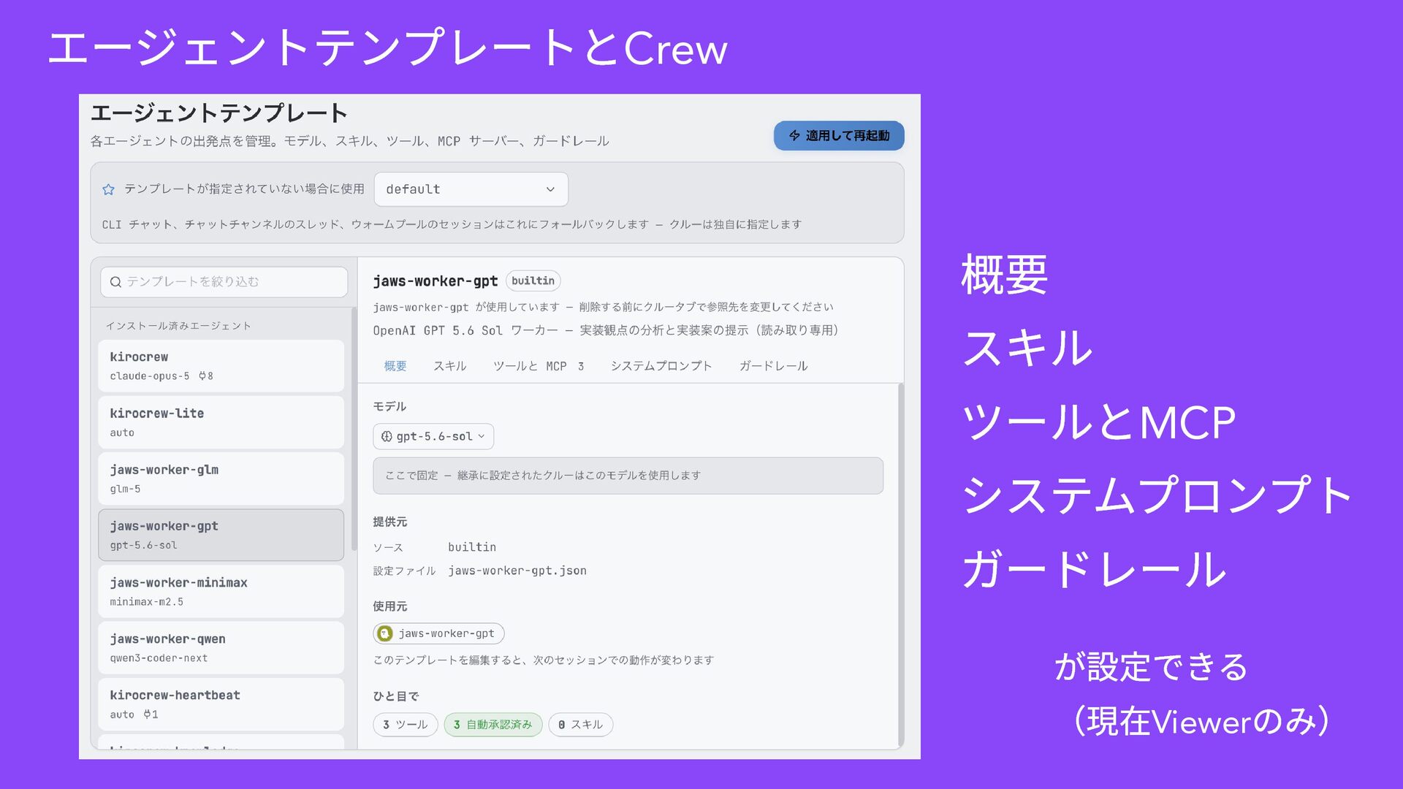Click the jaws-worker-gpt.json config file name
1403x789 pixels.
click(517, 571)
